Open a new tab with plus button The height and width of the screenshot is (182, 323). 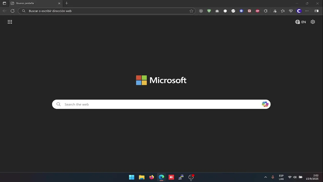coord(67,3)
